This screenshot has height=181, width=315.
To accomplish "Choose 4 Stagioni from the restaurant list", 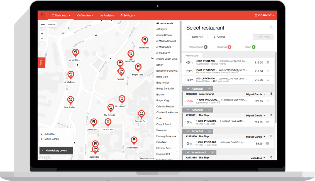I will coord(162,29).
